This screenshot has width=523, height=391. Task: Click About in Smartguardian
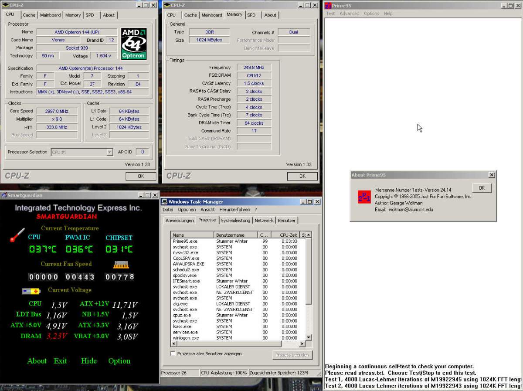pyautogui.click(x=37, y=361)
